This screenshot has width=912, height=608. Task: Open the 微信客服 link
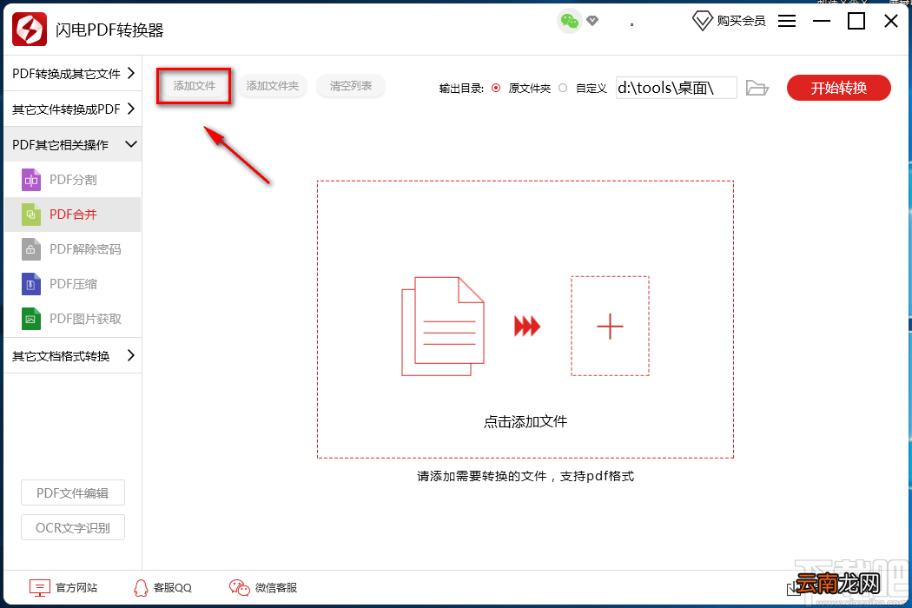(276, 588)
